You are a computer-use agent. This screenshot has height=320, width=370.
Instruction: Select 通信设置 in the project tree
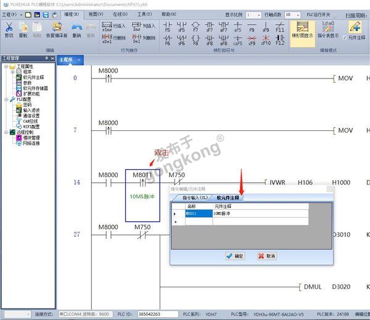pos(31,115)
